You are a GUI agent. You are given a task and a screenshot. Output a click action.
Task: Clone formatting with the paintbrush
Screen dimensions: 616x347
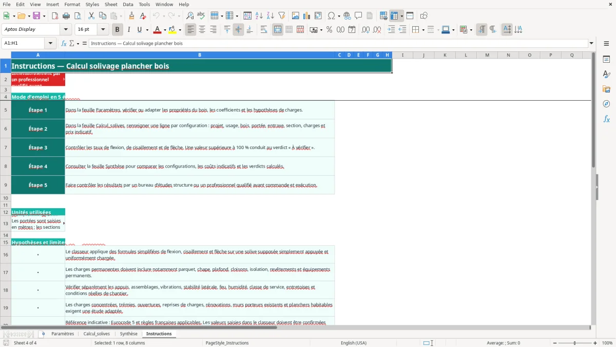pyautogui.click(x=131, y=16)
